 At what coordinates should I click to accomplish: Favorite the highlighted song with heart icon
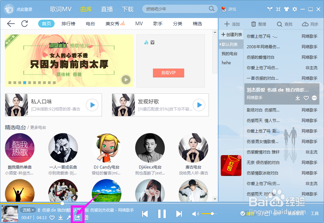pyautogui.click(x=306, y=98)
